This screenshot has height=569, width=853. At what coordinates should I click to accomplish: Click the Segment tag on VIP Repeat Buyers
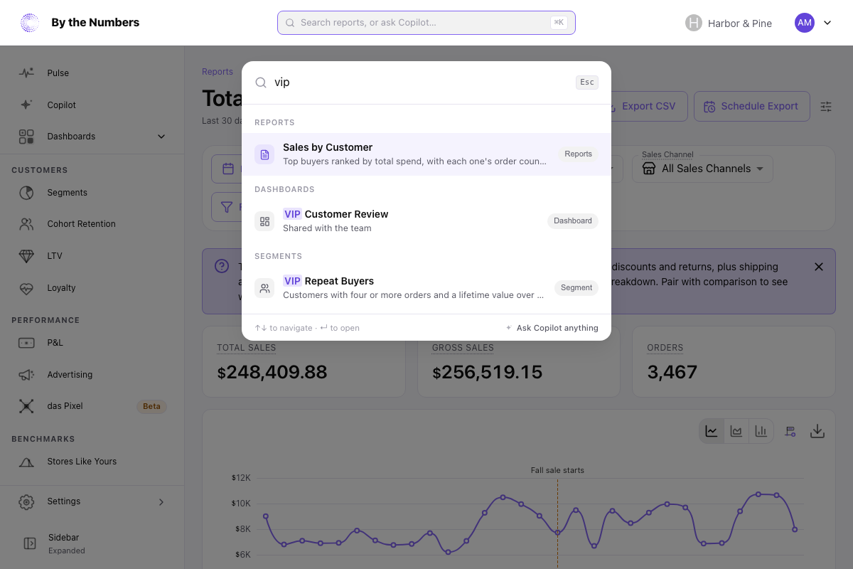[x=576, y=288]
